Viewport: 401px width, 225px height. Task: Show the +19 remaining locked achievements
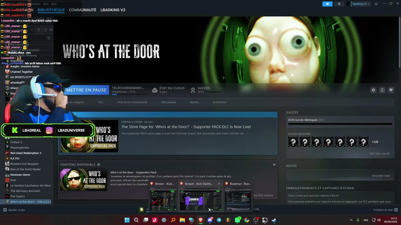375,142
